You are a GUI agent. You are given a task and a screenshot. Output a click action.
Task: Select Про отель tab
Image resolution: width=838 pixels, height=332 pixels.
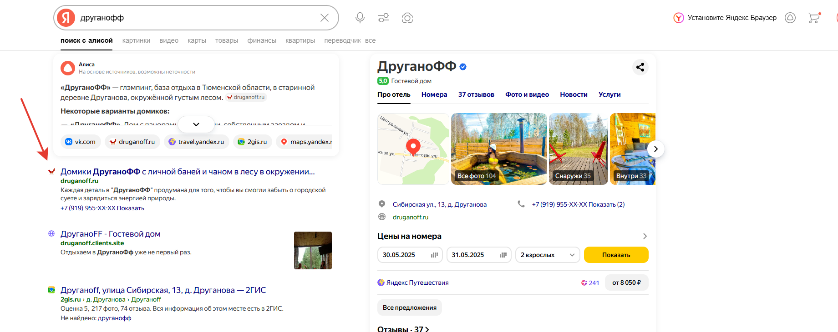point(394,94)
